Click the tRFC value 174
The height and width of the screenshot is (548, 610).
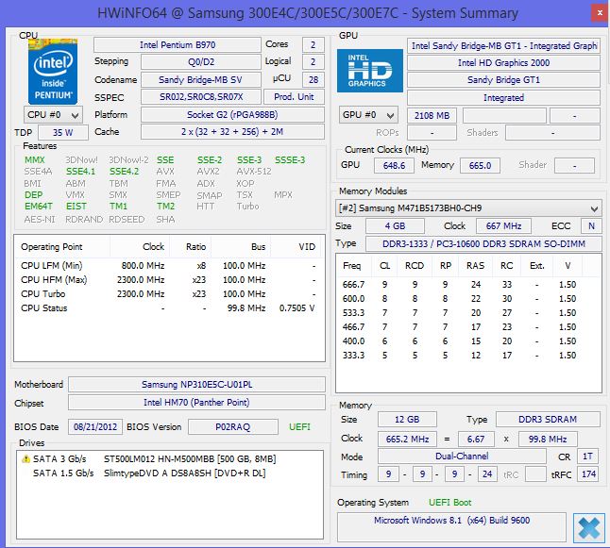click(x=588, y=473)
